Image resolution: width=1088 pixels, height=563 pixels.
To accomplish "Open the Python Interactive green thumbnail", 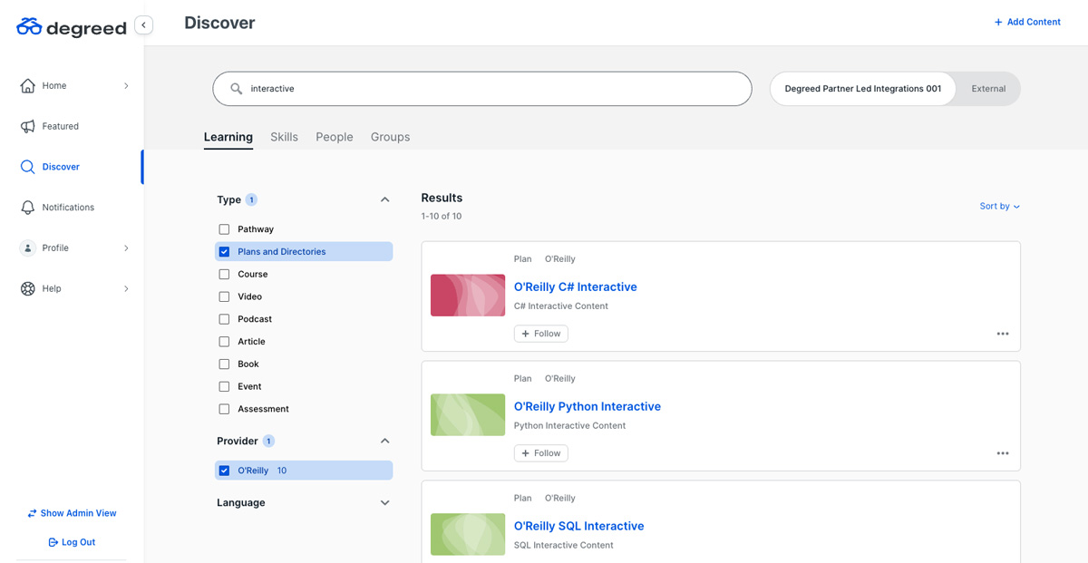I will pos(468,415).
